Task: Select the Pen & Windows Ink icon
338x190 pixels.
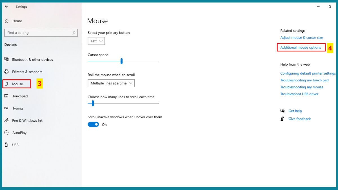Action: click(7, 120)
